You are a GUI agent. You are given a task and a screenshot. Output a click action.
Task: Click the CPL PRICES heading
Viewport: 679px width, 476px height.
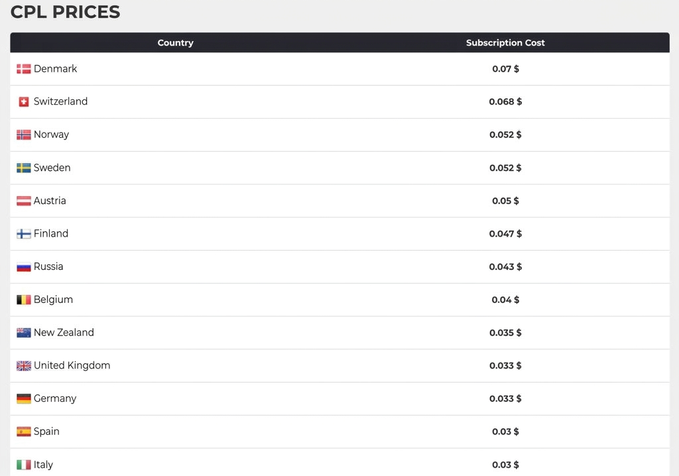pos(66,12)
